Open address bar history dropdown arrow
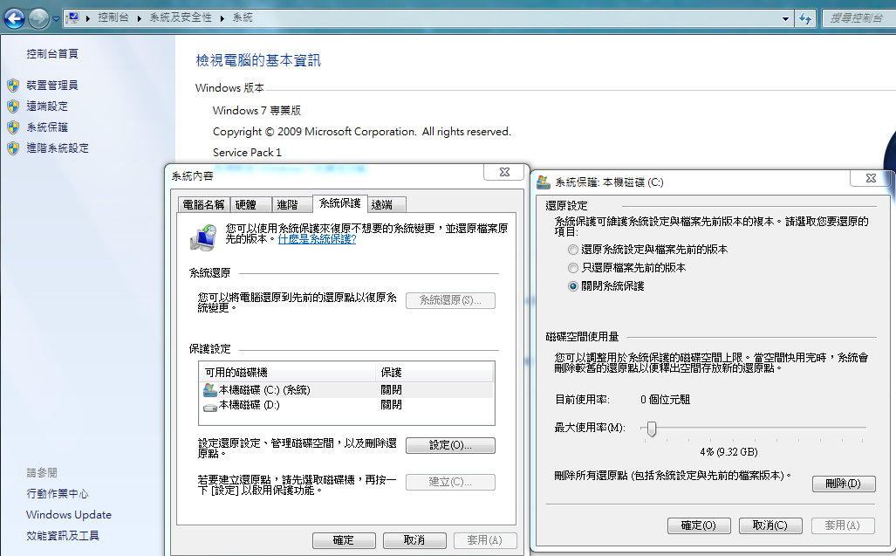This screenshot has width=896, height=556. (x=786, y=19)
